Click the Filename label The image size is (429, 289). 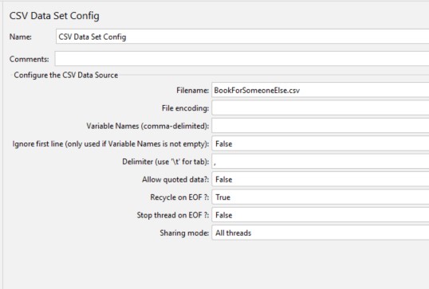[x=193, y=90]
